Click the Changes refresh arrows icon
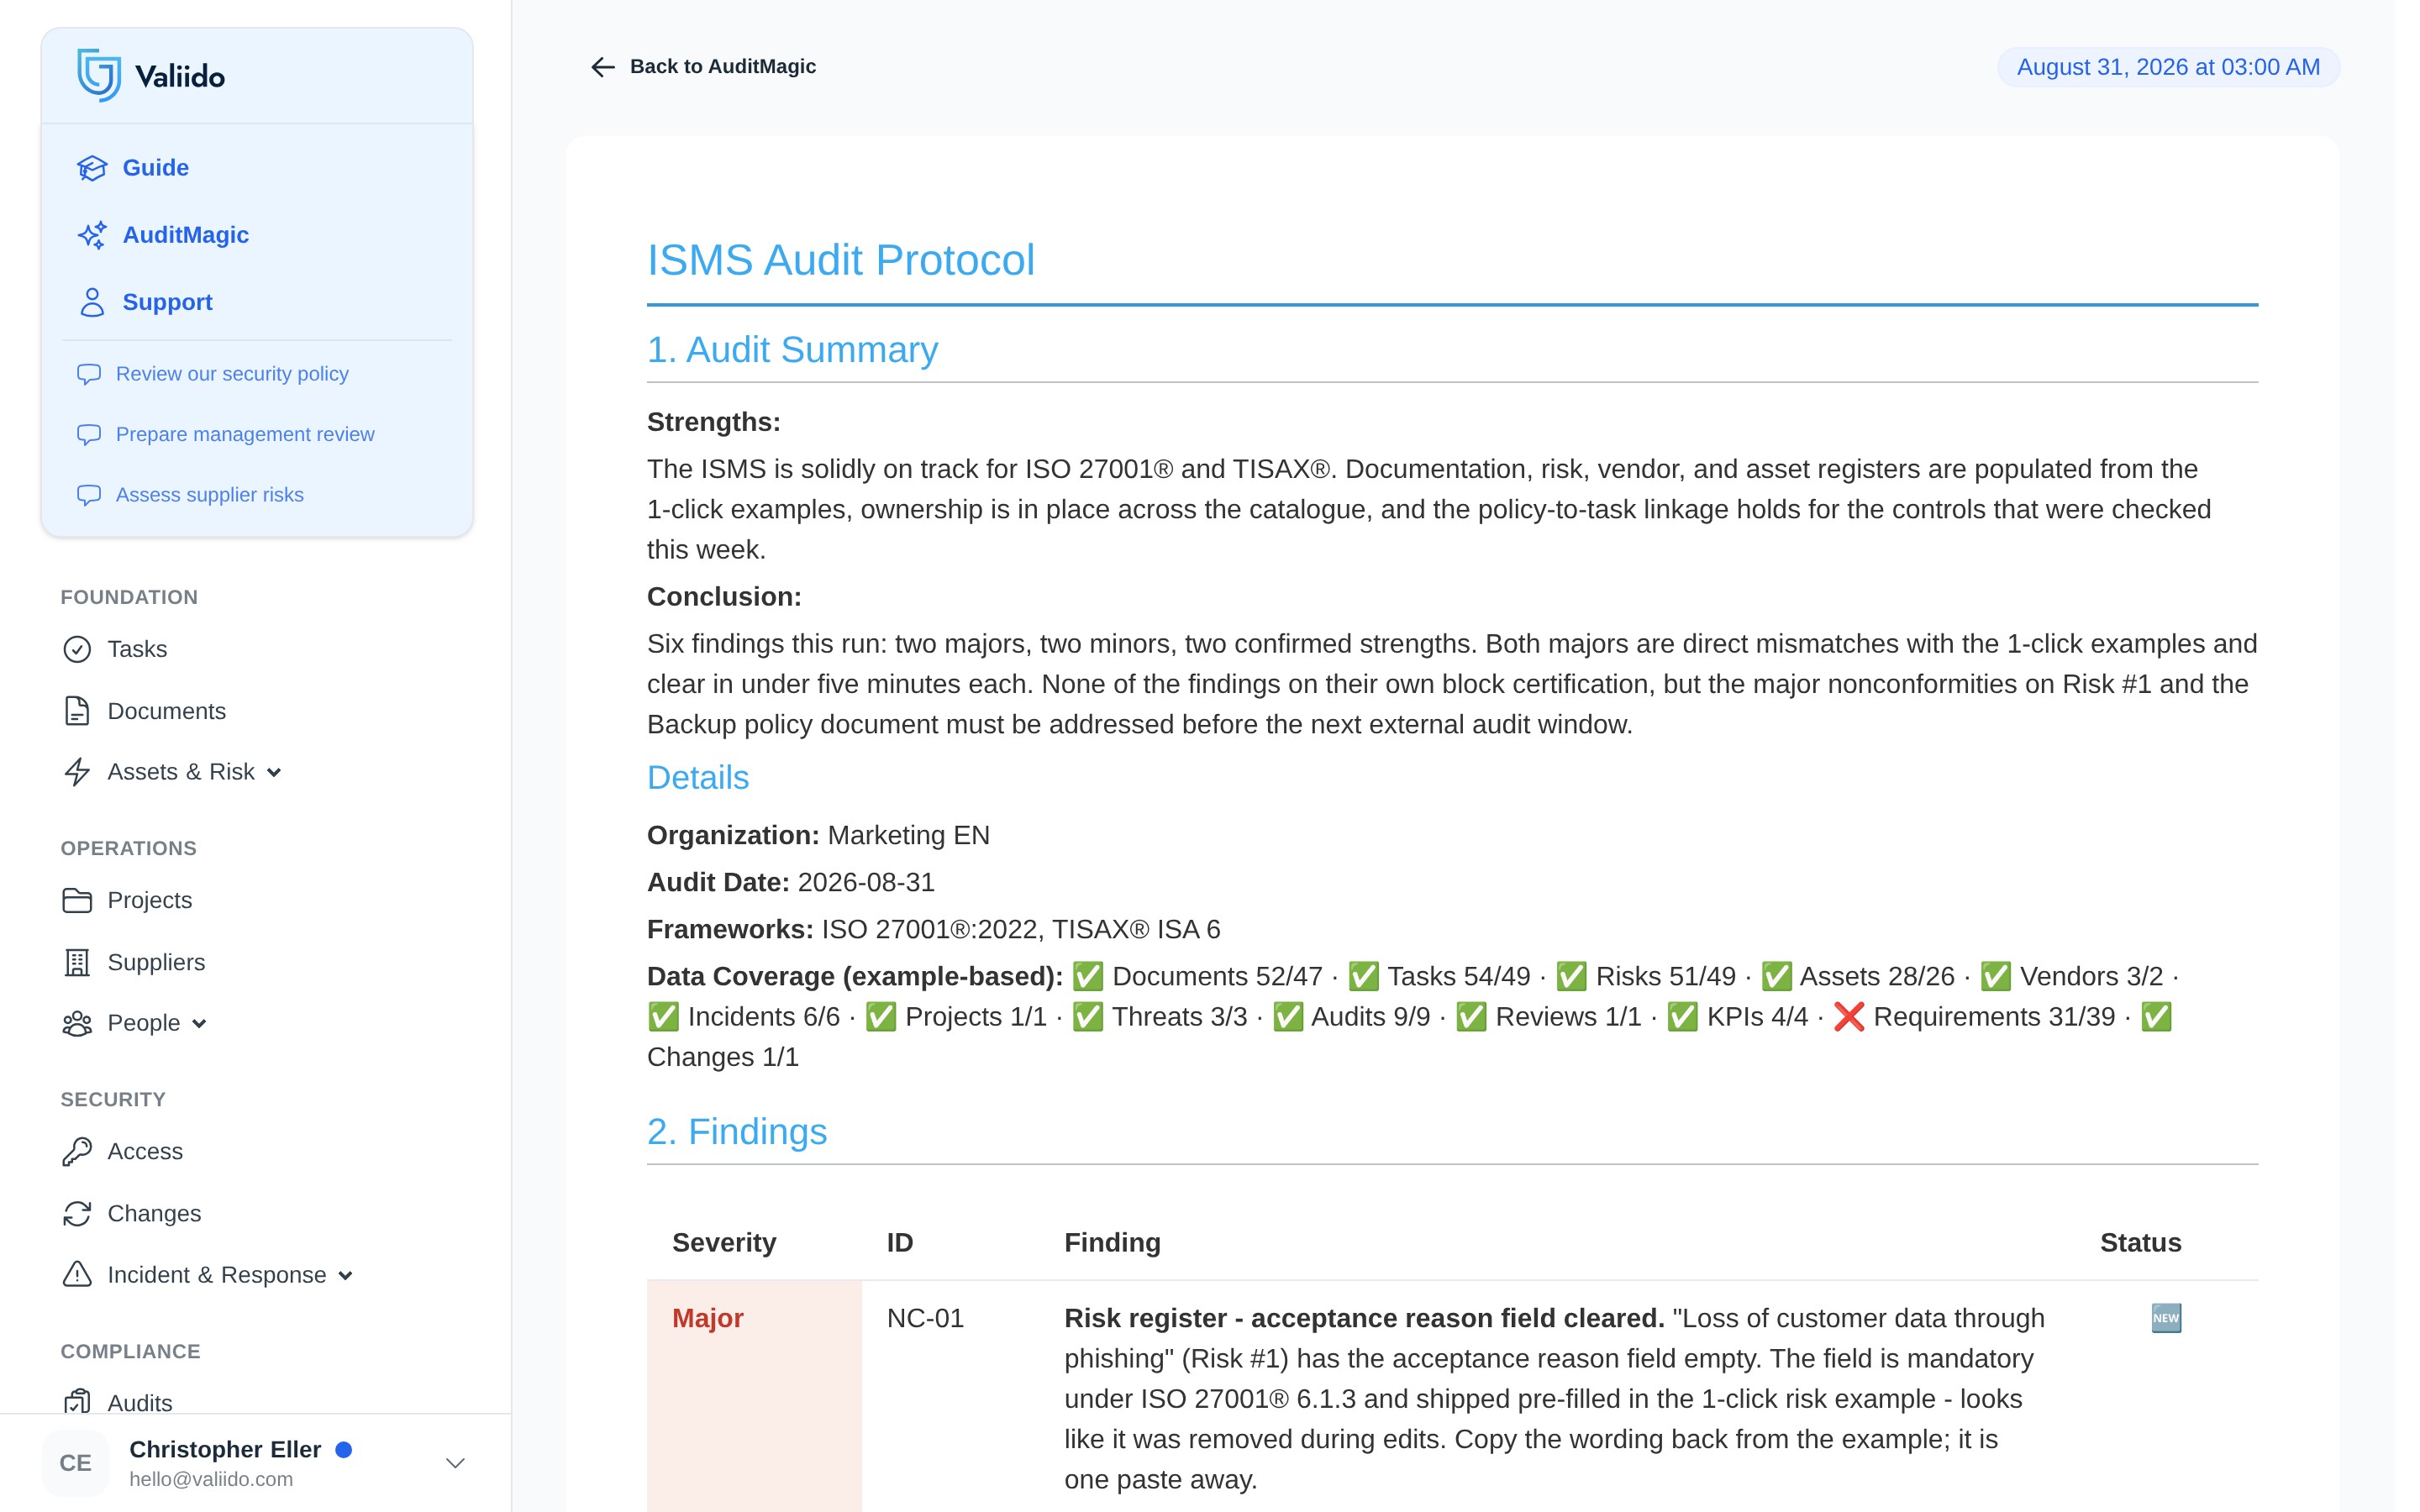 (77, 1213)
